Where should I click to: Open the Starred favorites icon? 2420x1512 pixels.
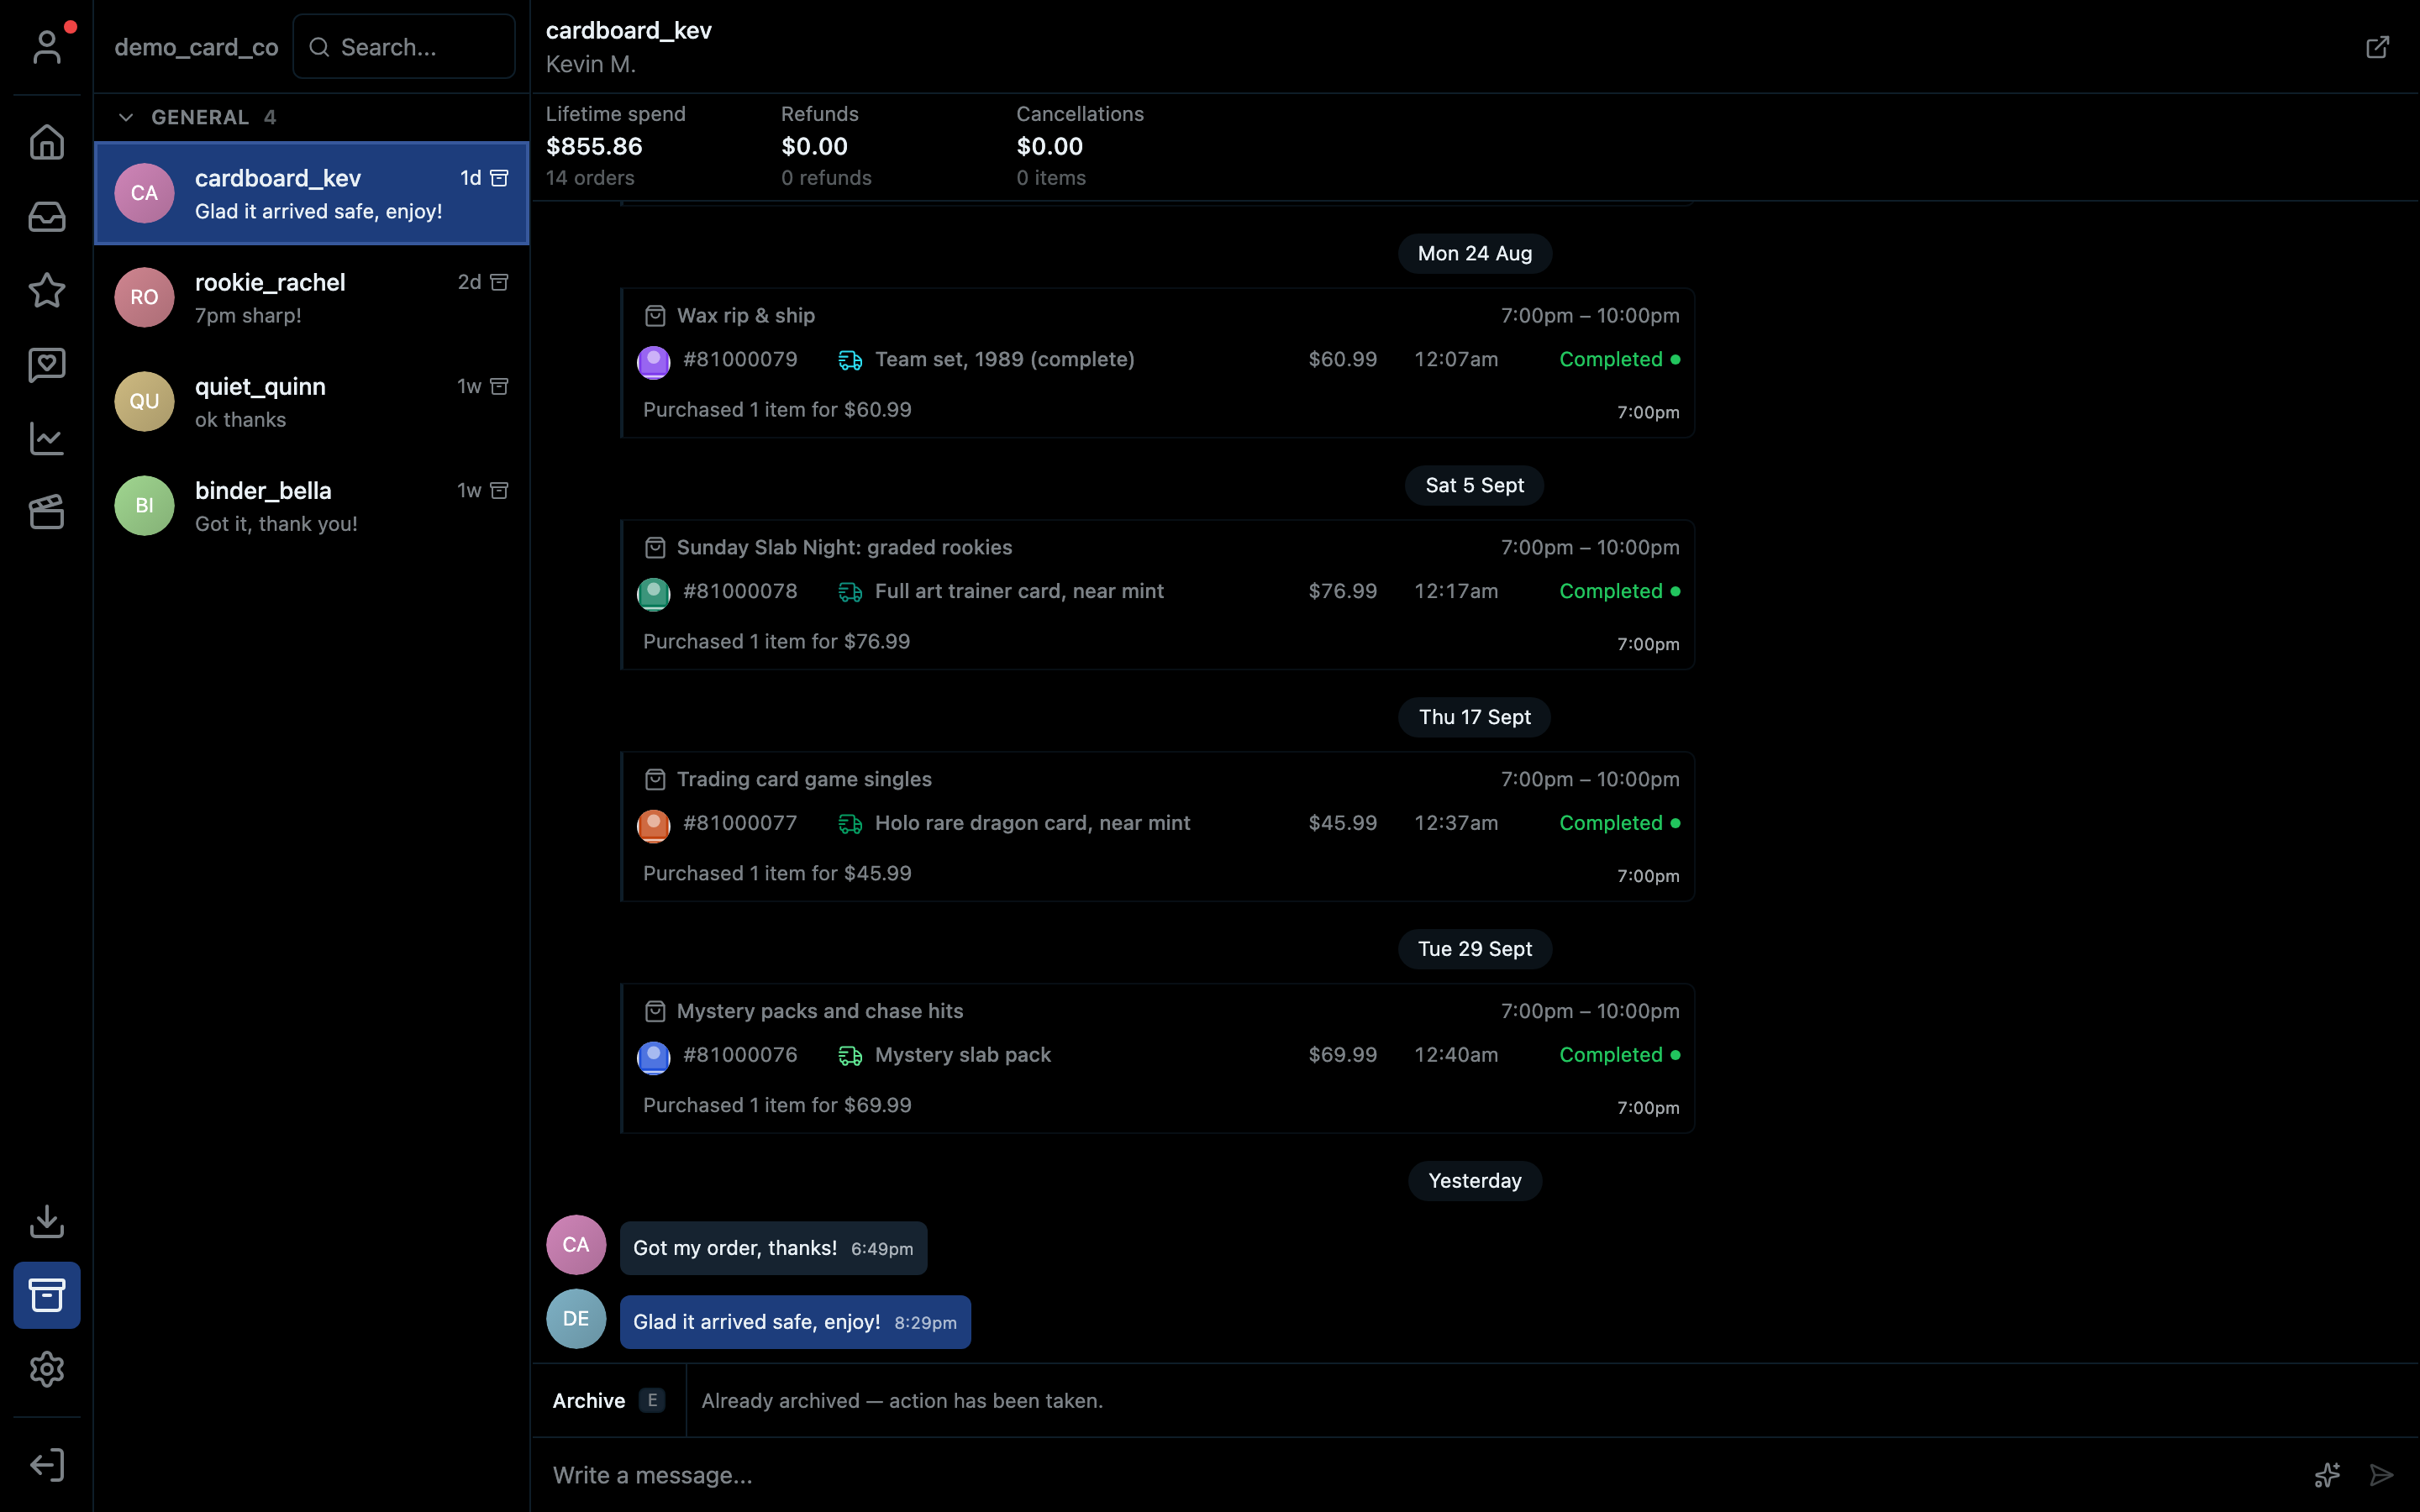[47, 290]
